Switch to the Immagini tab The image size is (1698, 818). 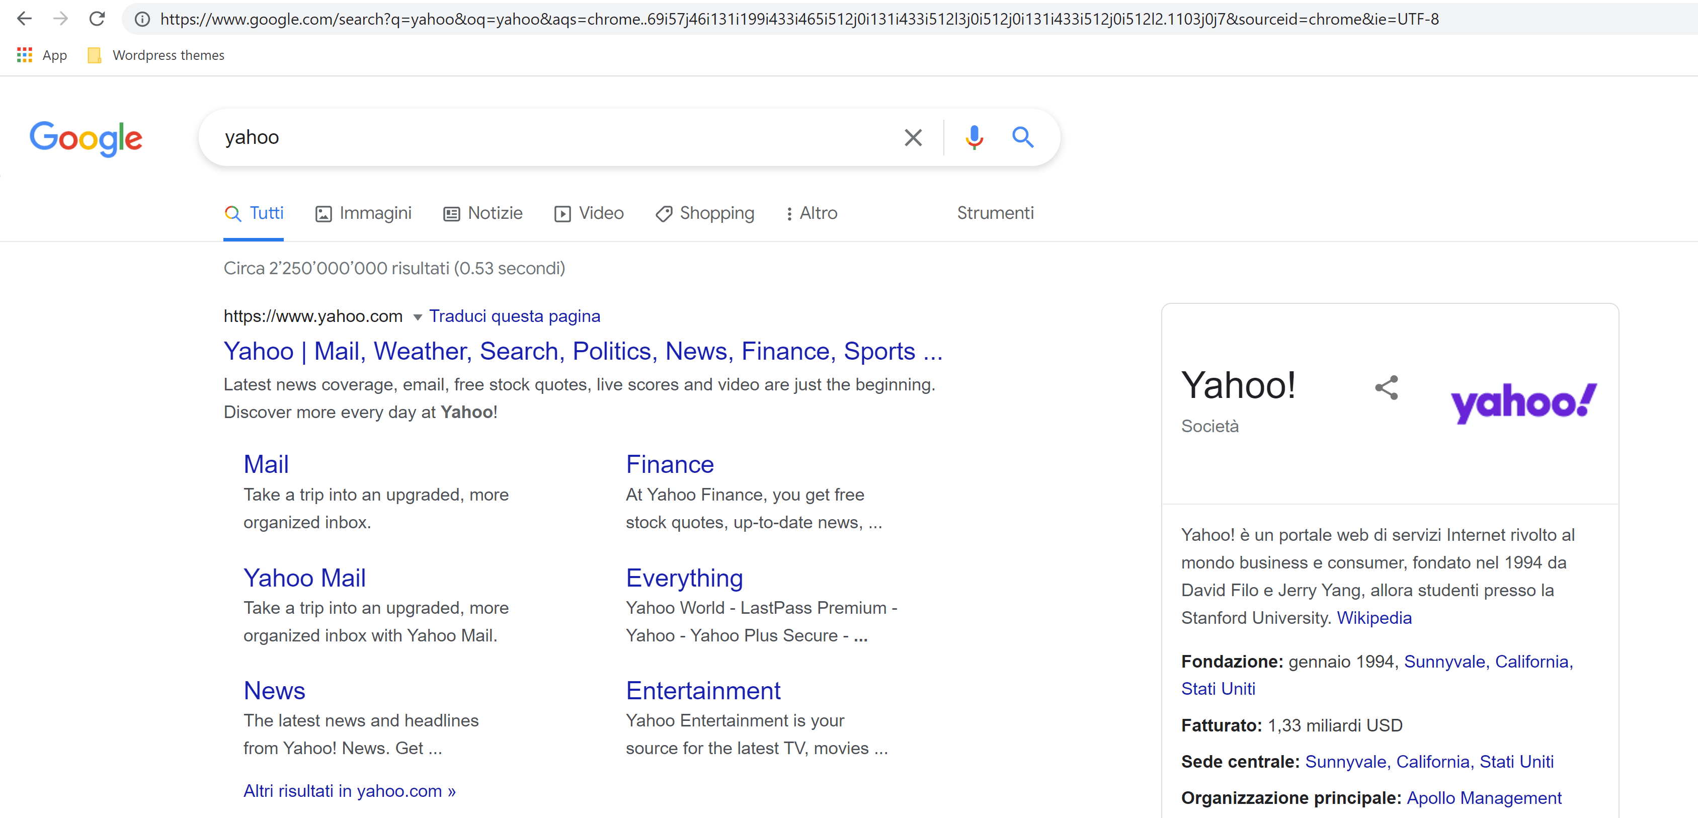point(363,214)
